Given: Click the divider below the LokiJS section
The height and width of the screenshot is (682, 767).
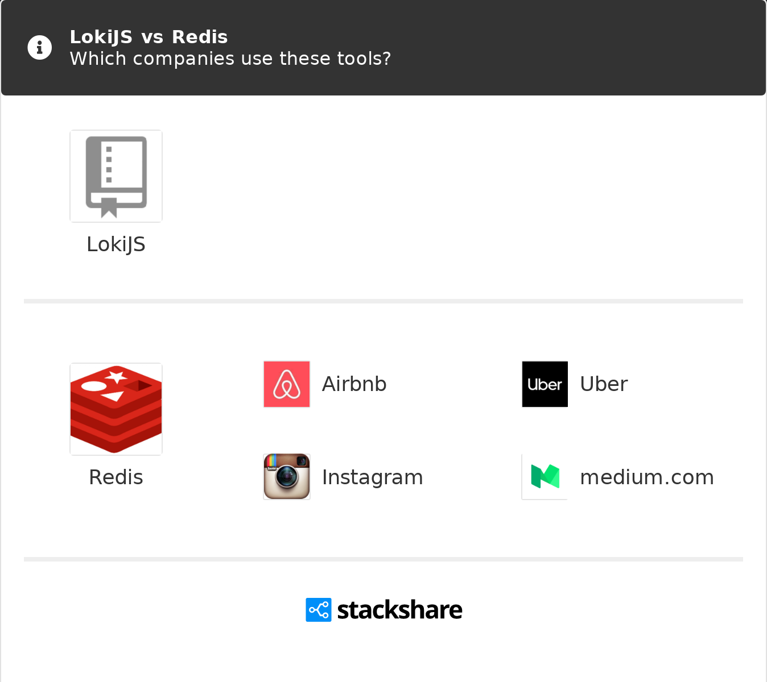Looking at the screenshot, I should [383, 301].
